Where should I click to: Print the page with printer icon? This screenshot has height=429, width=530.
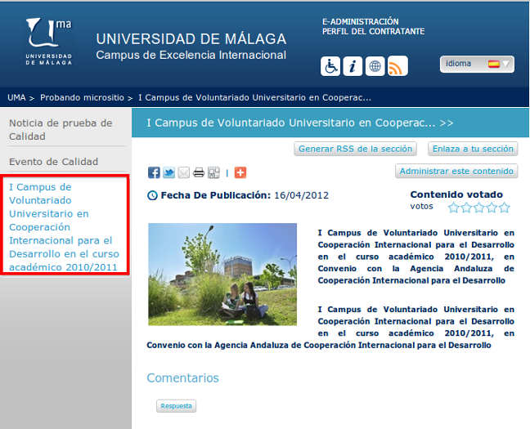(199, 172)
